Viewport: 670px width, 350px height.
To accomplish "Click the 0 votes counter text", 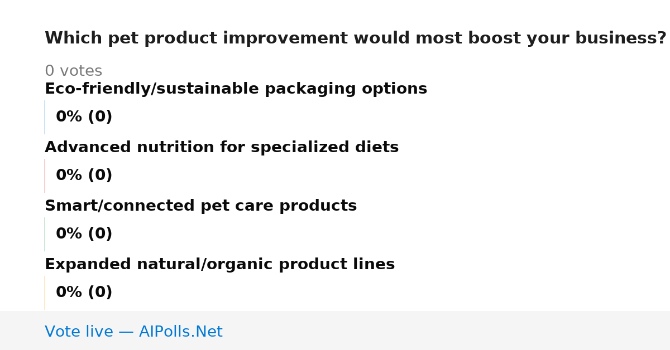I will coord(73,71).
